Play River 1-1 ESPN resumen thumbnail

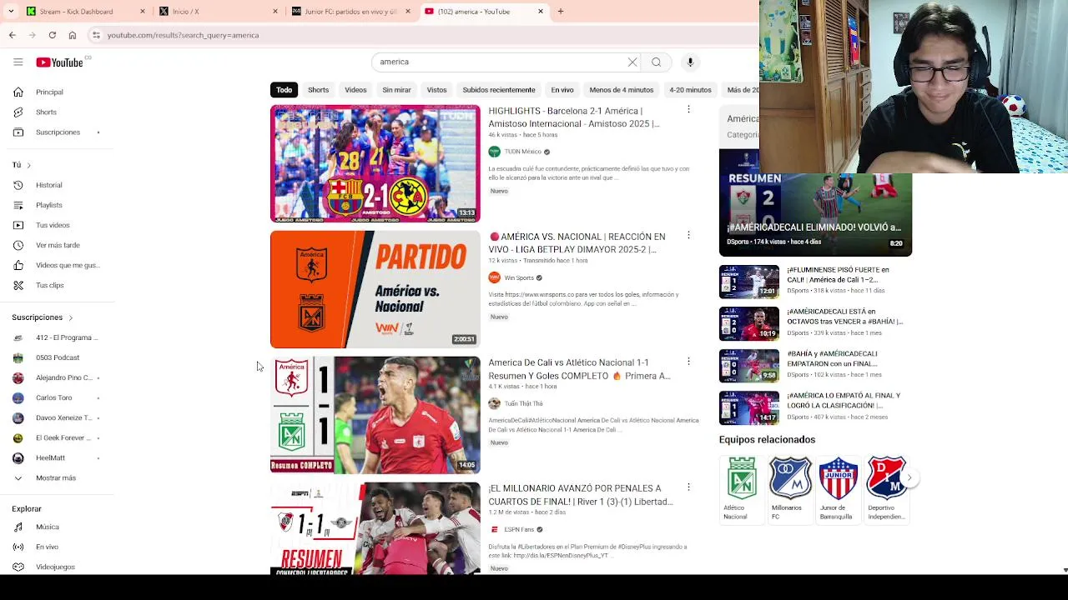(x=375, y=528)
